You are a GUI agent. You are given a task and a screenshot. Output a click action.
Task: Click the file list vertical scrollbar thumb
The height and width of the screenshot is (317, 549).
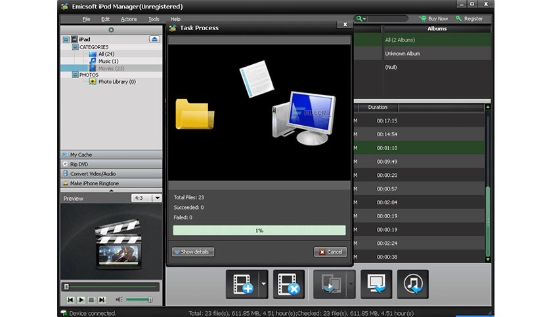pos(488,221)
